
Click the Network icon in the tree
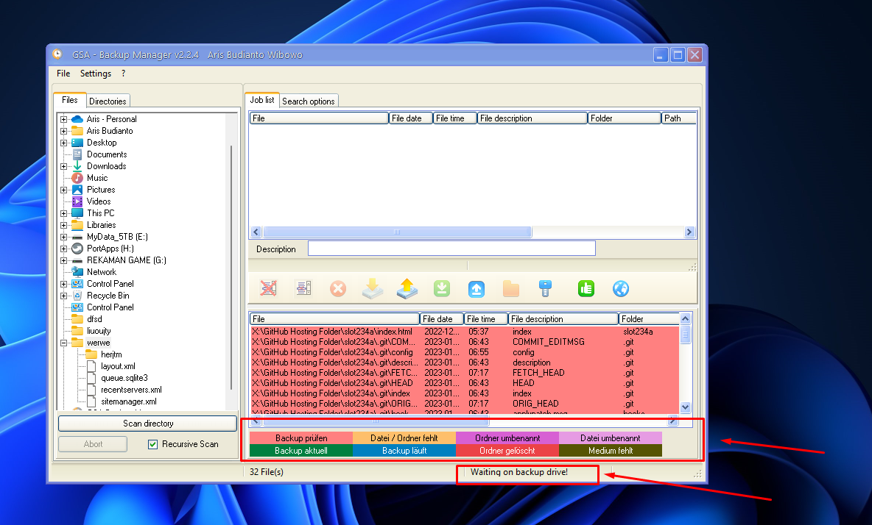point(77,272)
